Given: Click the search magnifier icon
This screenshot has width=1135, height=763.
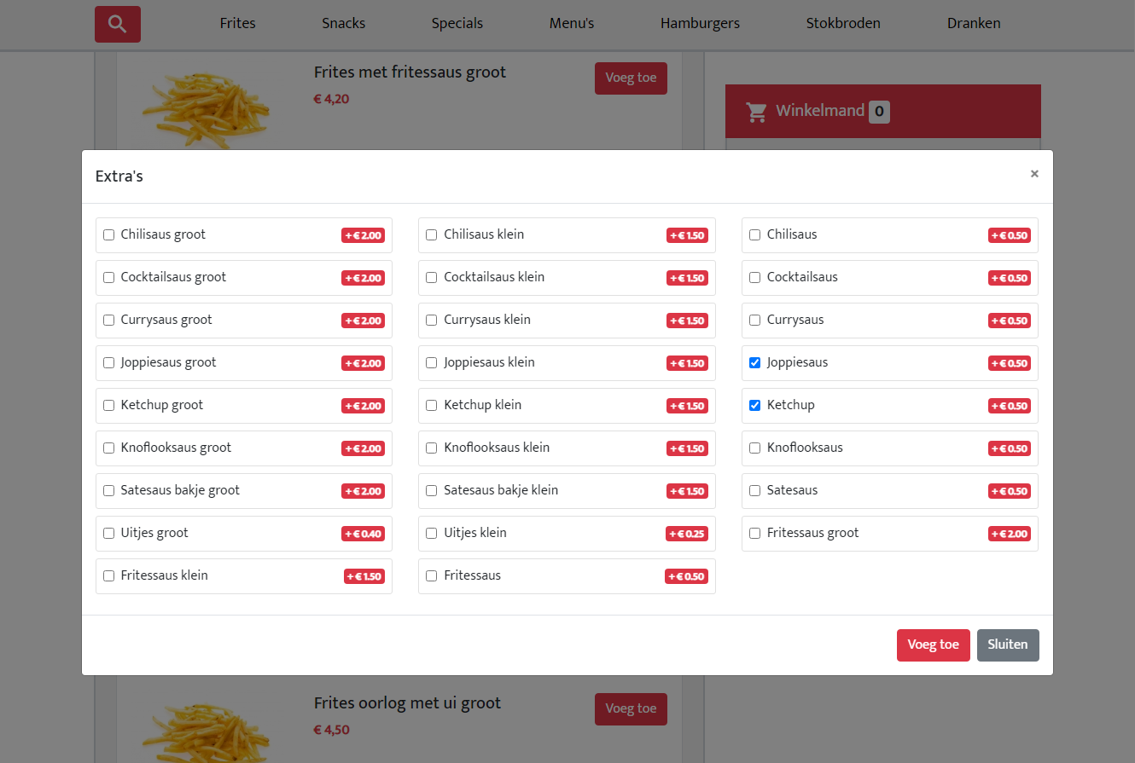Looking at the screenshot, I should pos(118,24).
